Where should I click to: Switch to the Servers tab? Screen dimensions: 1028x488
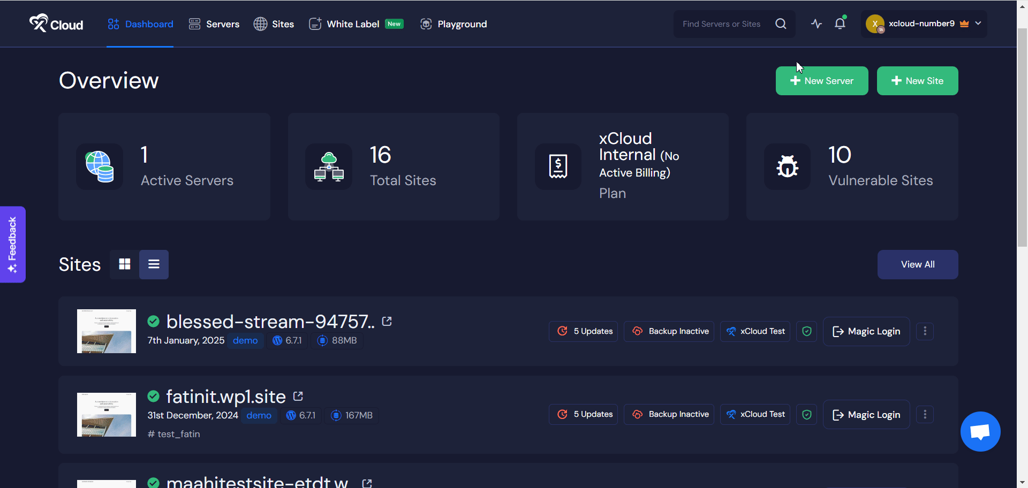[214, 24]
